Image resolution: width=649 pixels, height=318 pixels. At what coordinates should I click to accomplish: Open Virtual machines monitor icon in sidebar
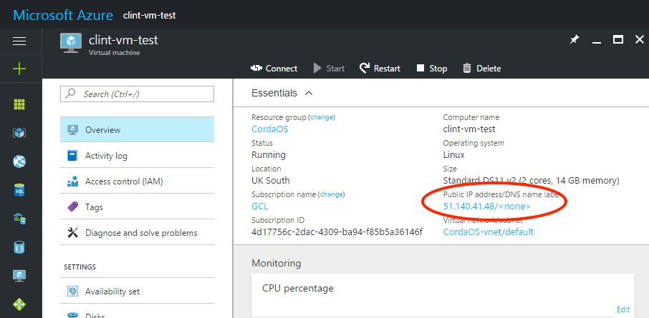tap(19, 275)
